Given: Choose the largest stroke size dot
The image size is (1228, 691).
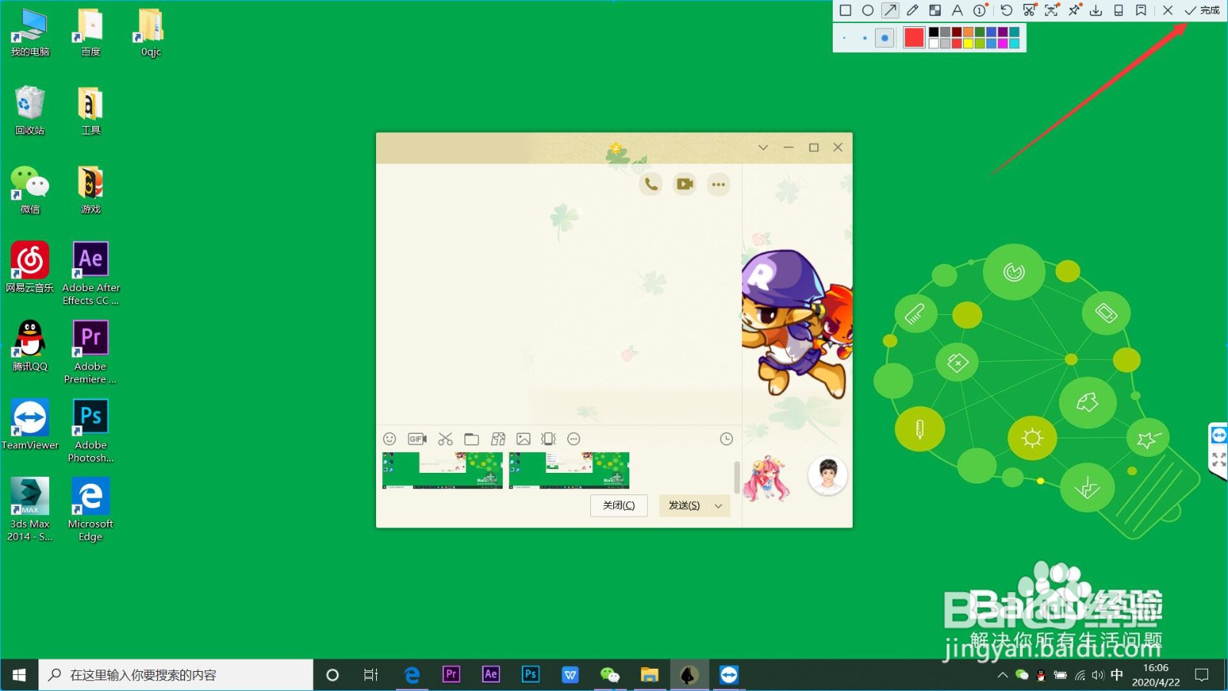Looking at the screenshot, I should 885,38.
